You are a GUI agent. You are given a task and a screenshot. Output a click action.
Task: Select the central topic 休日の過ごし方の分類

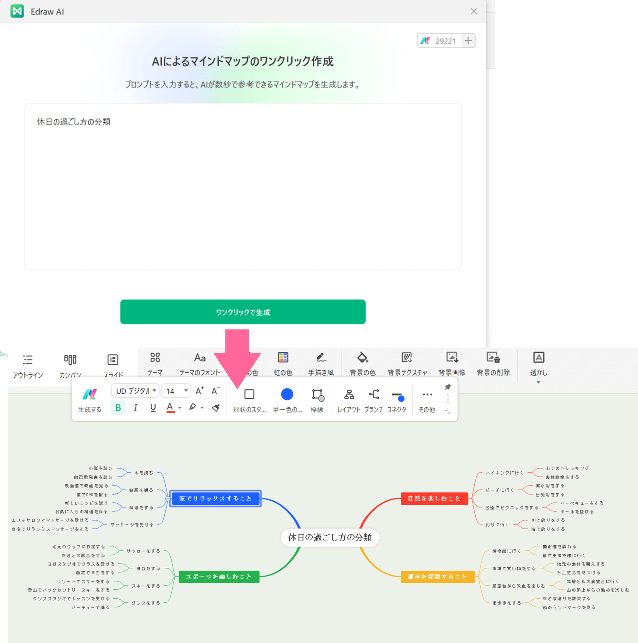(330, 537)
